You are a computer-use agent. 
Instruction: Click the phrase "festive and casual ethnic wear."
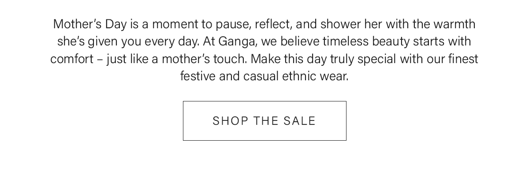(264, 77)
